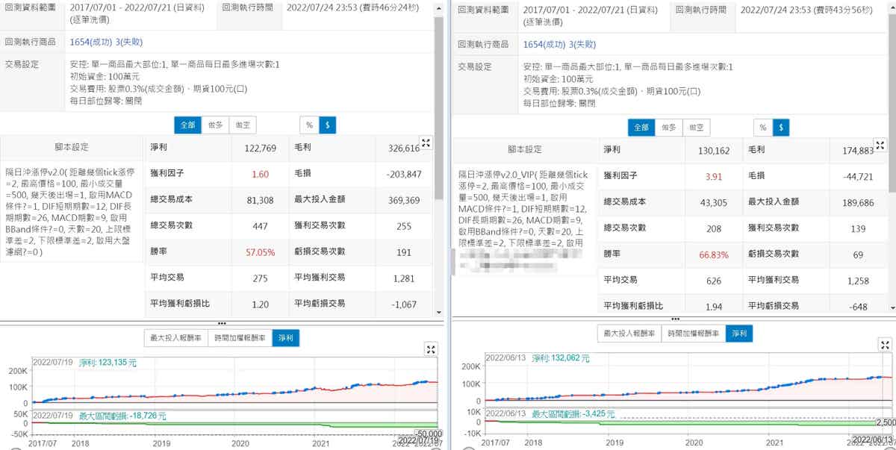This screenshot has width=896, height=450.
Task: Expand the left statistics table to fullscreen
Action: [x=426, y=143]
